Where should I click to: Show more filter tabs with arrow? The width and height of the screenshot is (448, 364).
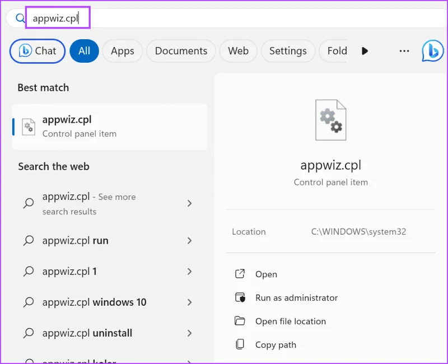pos(365,51)
